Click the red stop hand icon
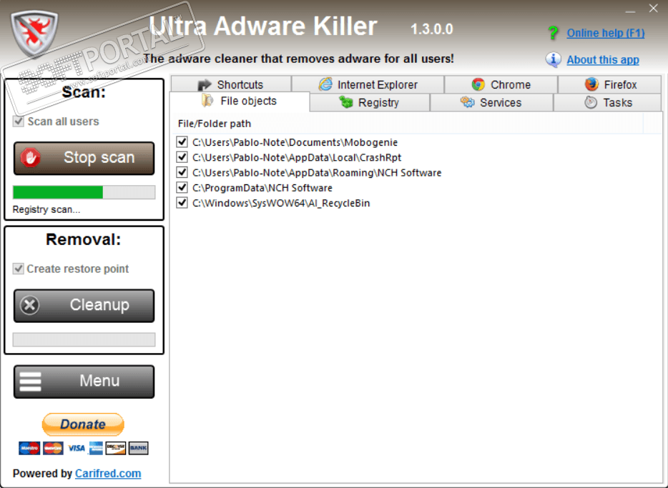 [31, 158]
